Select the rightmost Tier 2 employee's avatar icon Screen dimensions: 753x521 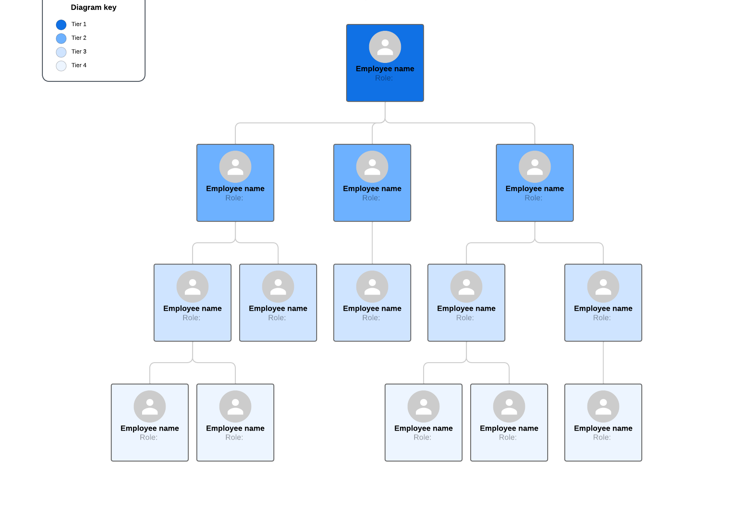pos(534,167)
